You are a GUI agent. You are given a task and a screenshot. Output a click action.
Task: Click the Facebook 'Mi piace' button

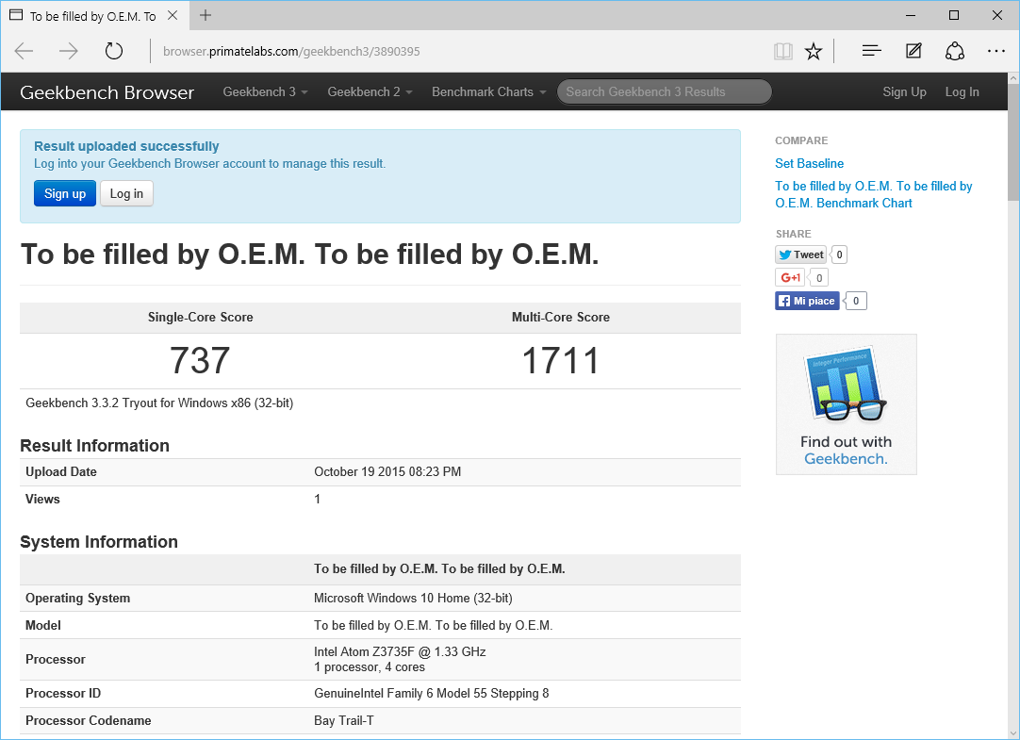click(x=807, y=301)
